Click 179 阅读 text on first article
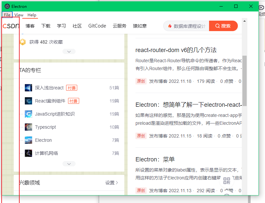 click(206, 82)
